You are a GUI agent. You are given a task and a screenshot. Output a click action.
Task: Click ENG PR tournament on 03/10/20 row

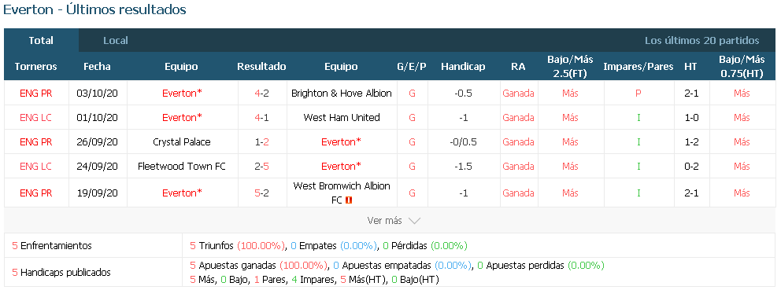coord(36,93)
